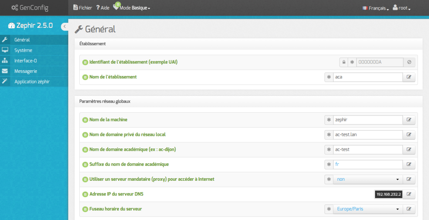Open the root user menu
The height and width of the screenshot is (220, 429).
[401, 8]
